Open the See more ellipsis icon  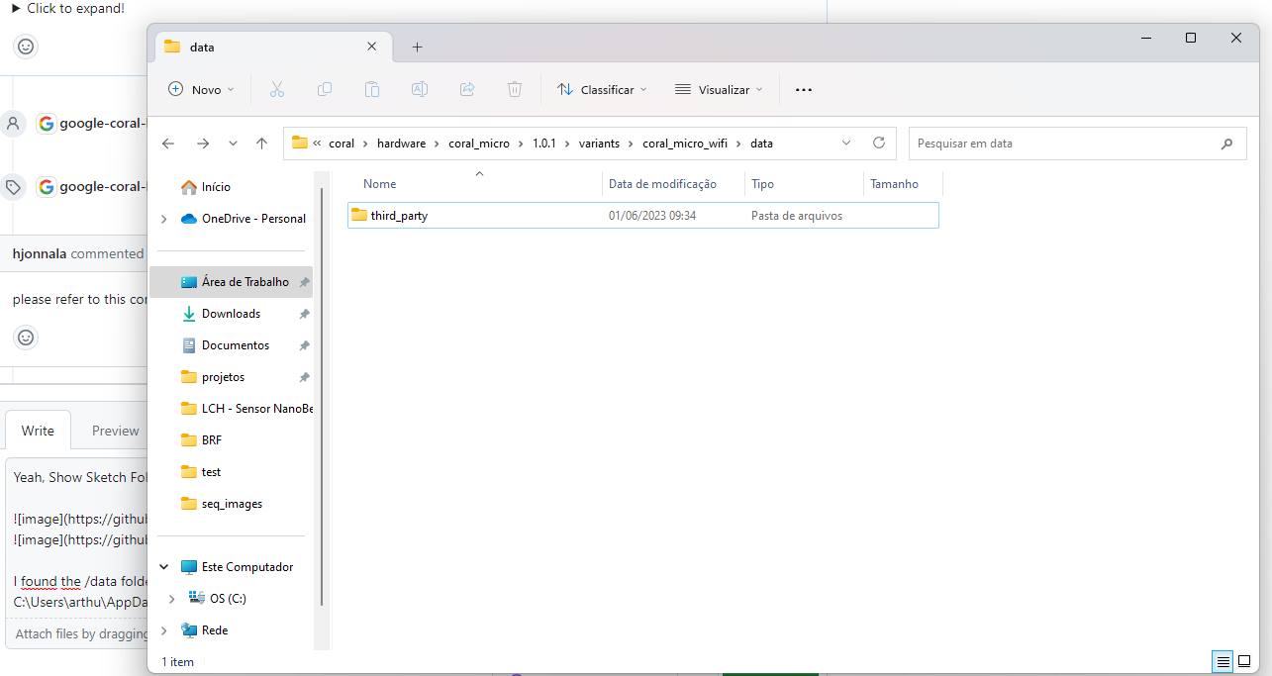tap(803, 89)
